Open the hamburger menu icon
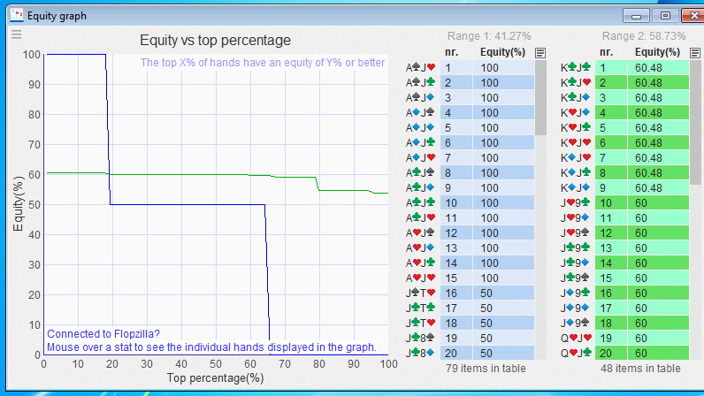This screenshot has width=704, height=396. (16, 34)
